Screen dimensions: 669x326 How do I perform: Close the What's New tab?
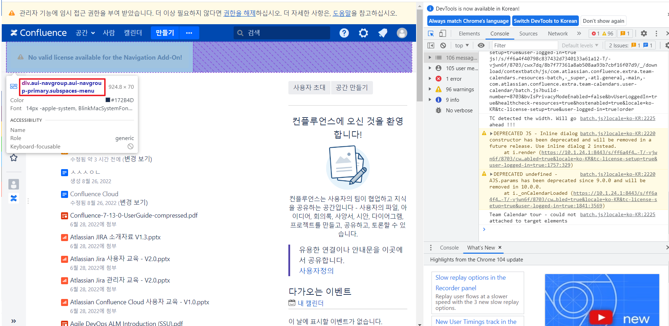pyautogui.click(x=500, y=247)
